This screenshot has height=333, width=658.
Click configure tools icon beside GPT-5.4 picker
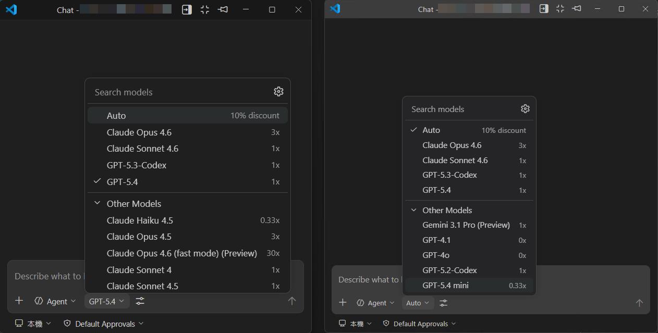(140, 301)
